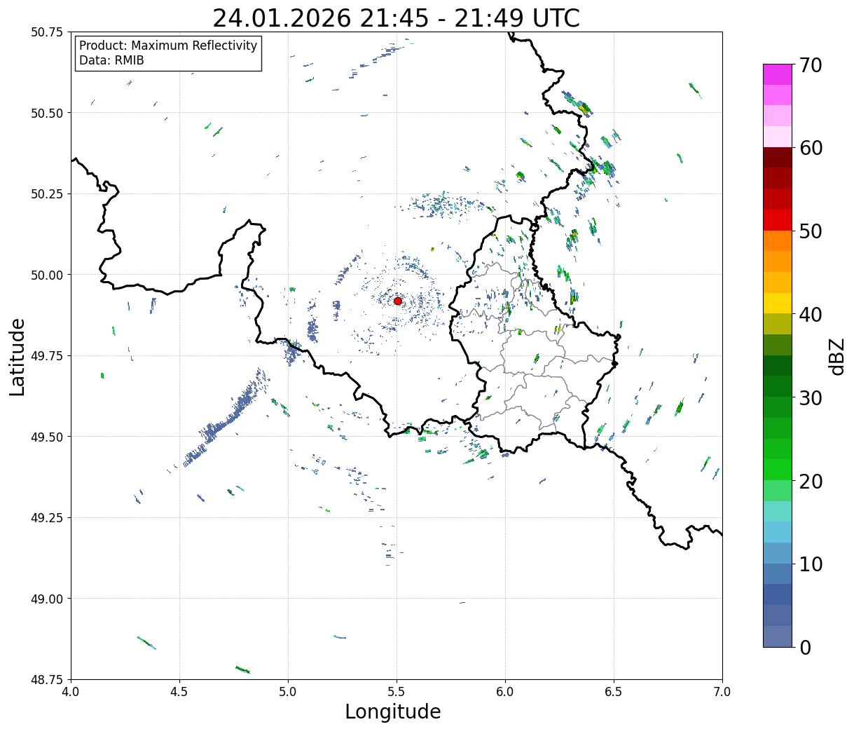Select the 'Longitude' axis label
The image size is (854, 729).
click(x=393, y=711)
